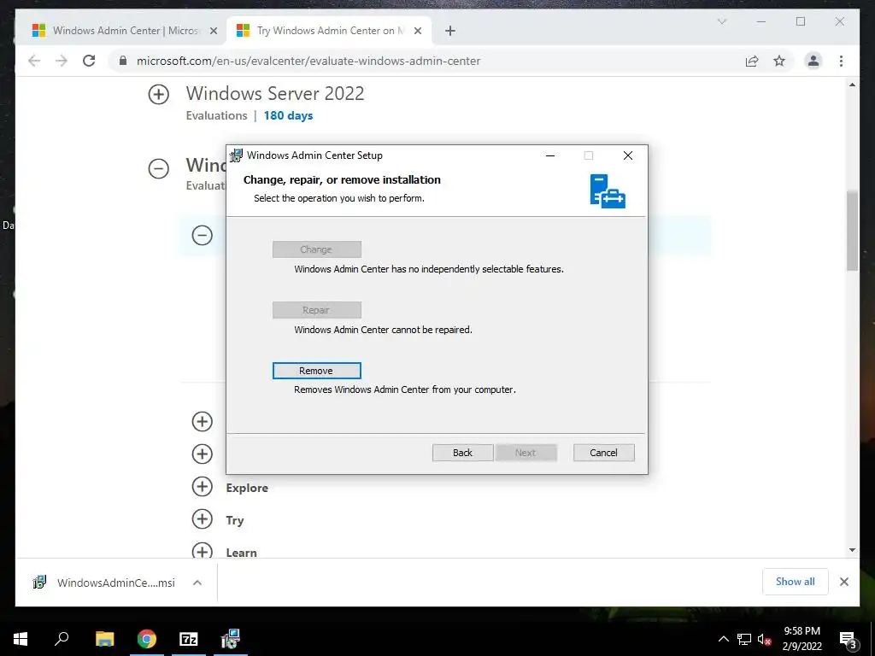
Task: Close the downloads bar
Action: (843, 582)
